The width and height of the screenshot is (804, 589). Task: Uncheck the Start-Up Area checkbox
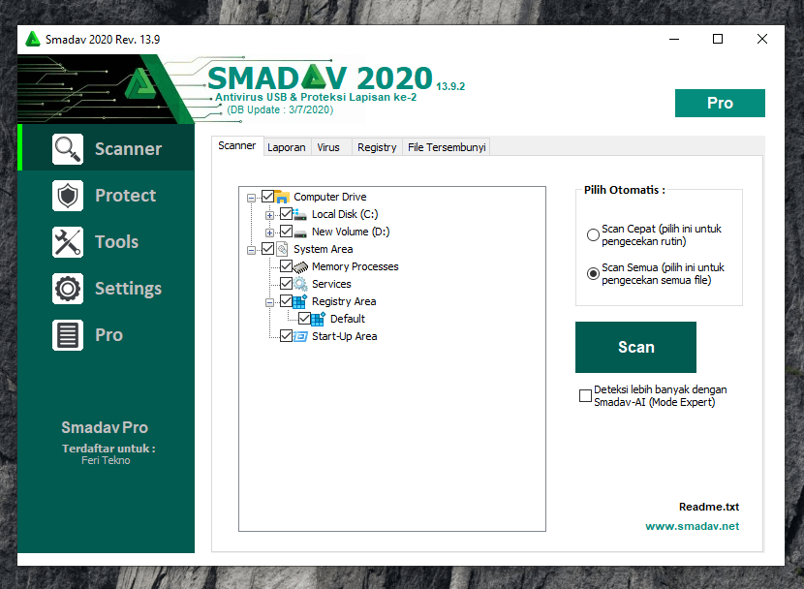tap(286, 336)
